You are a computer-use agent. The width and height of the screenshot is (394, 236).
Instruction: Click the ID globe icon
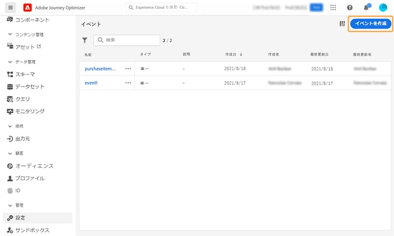pyautogui.click(x=10, y=190)
